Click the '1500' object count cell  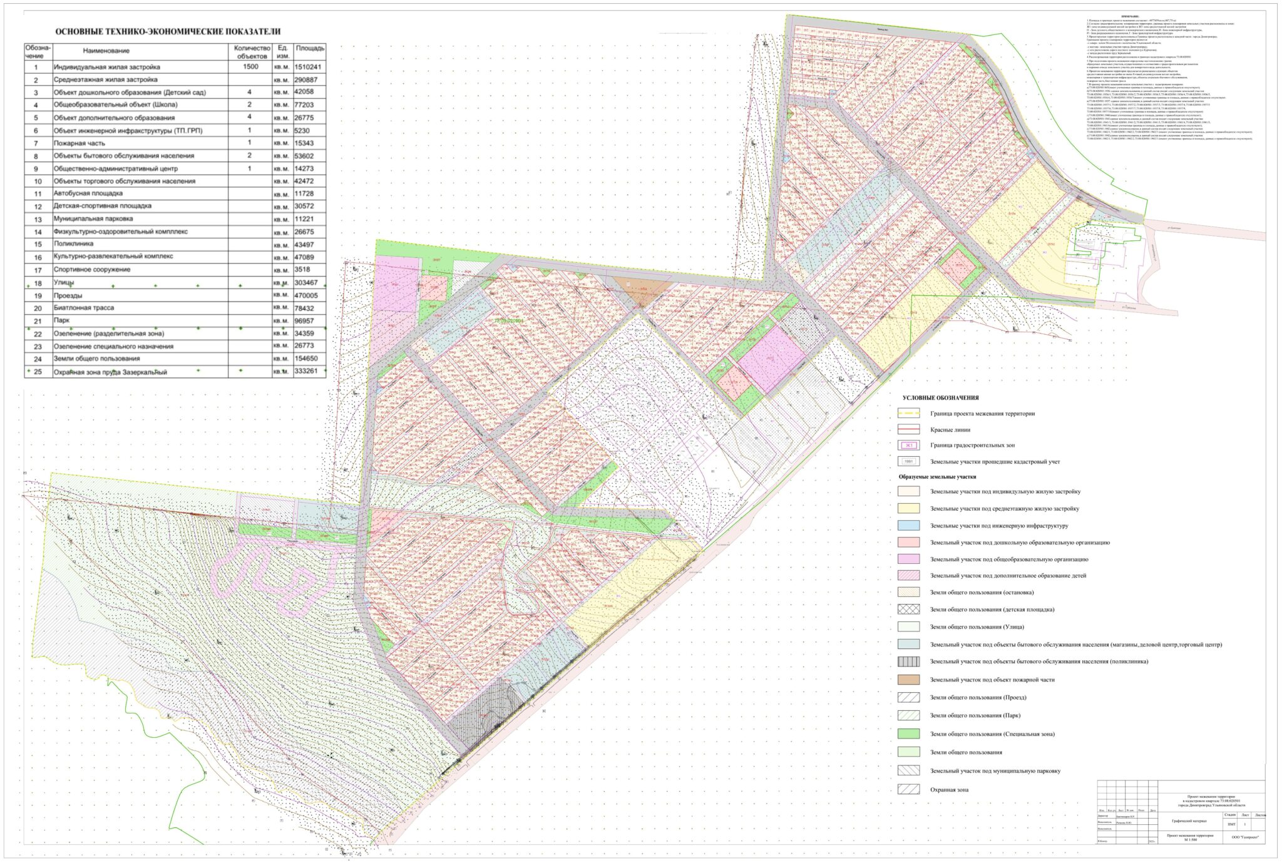(250, 66)
